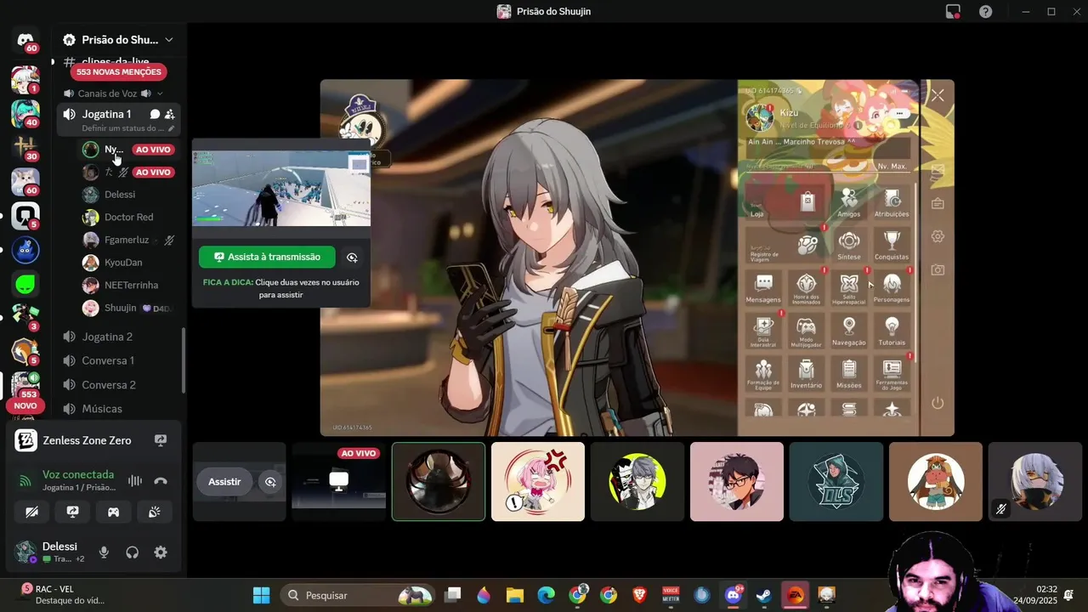The width and height of the screenshot is (1088, 612).
Task: Click the game settings gear icon
Action: pos(938,236)
